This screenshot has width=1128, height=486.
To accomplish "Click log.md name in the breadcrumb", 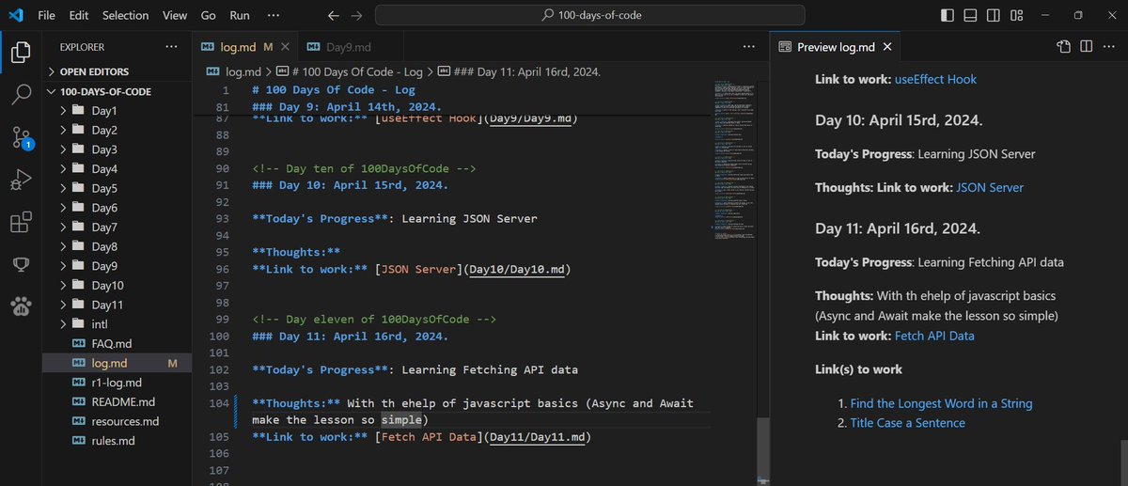I will [x=243, y=71].
